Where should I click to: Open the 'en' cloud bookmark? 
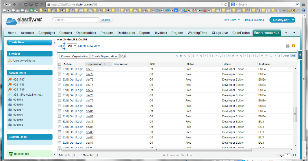pyautogui.click(x=6, y=10)
